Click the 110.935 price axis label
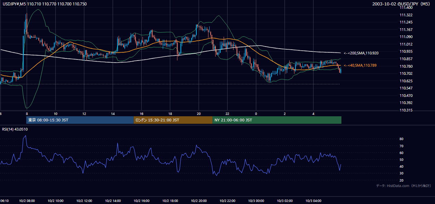435x204 pixels. click(x=406, y=51)
